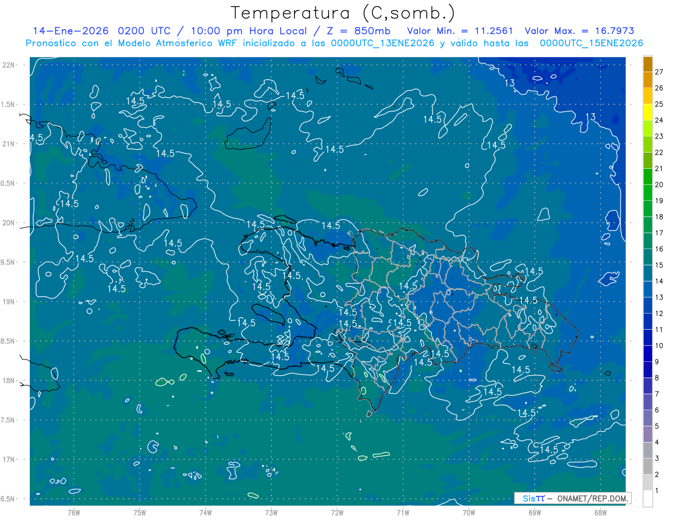This screenshot has width=674, height=520.
Task: Click the "21N" latitude label
Action: tap(8, 144)
